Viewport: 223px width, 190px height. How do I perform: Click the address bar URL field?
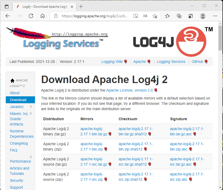tap(95, 16)
